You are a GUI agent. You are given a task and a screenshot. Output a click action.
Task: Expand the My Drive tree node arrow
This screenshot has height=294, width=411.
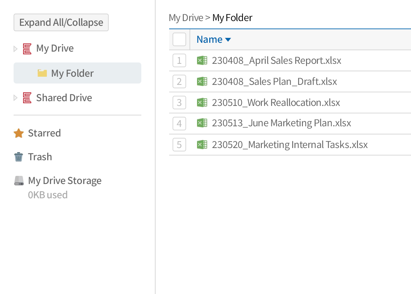point(15,49)
